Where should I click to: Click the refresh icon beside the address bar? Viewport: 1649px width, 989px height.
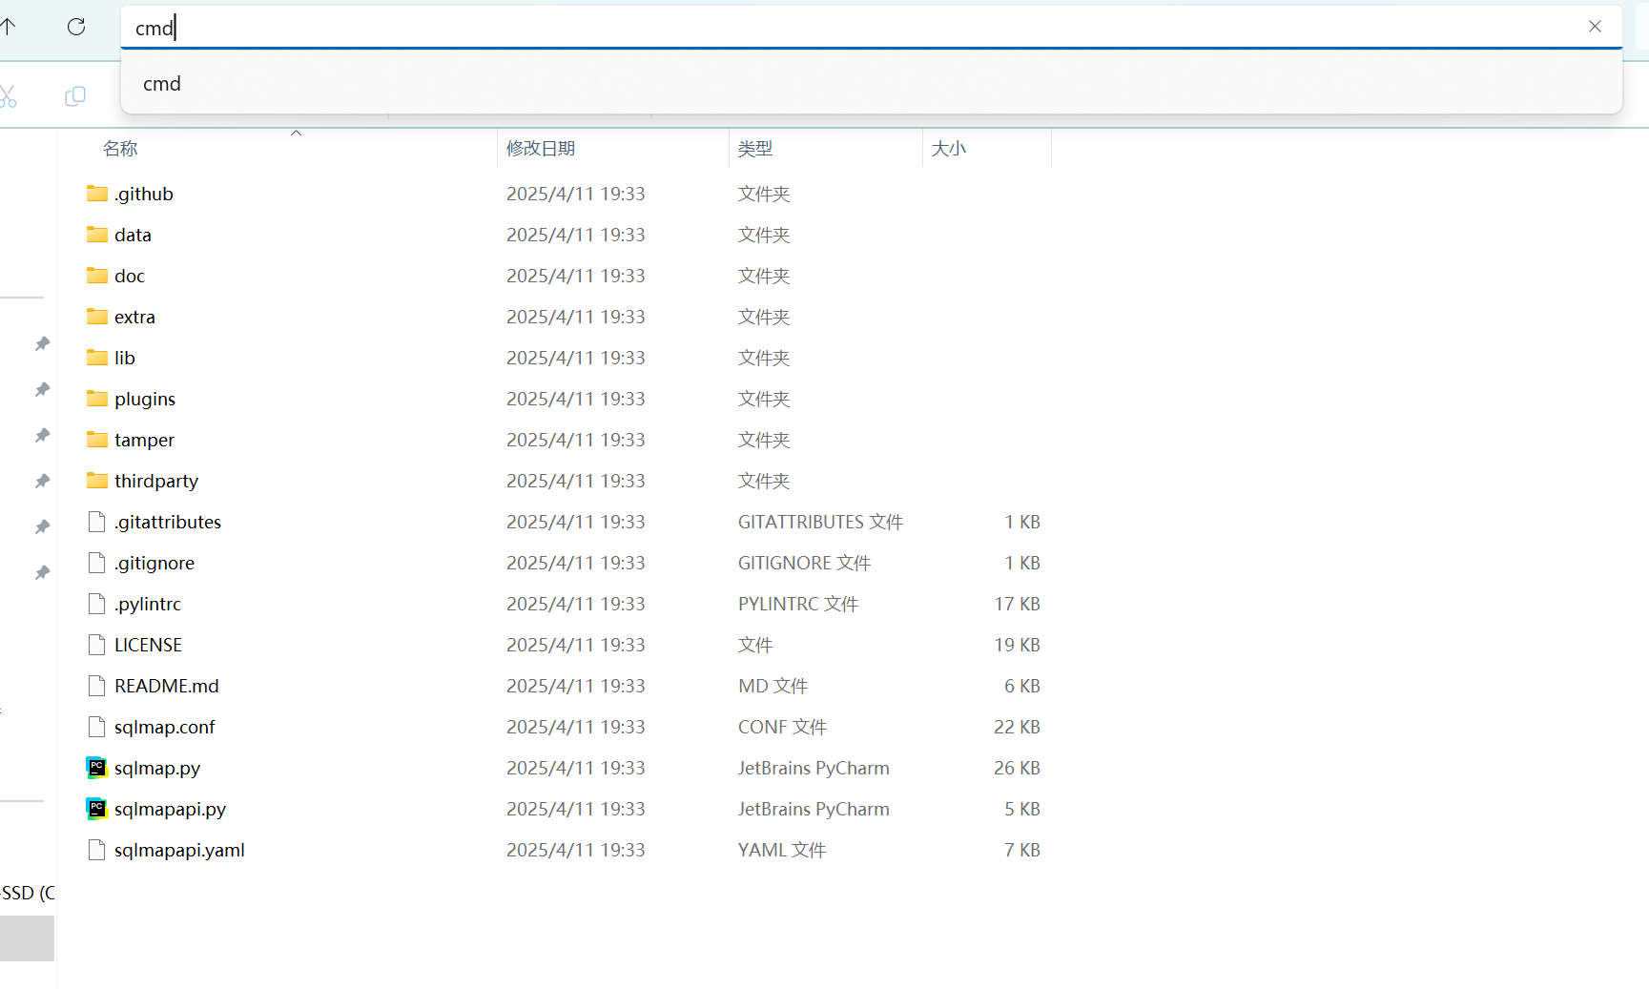(x=76, y=27)
